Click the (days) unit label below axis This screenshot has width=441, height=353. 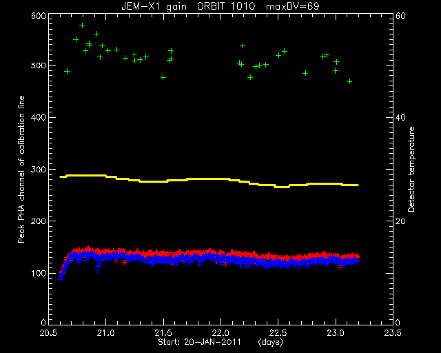click(270, 342)
